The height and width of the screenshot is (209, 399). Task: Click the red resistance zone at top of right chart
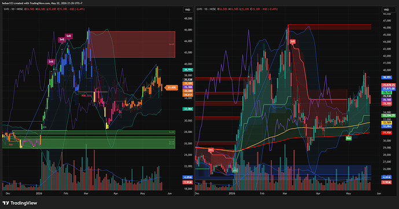[x=330, y=27]
